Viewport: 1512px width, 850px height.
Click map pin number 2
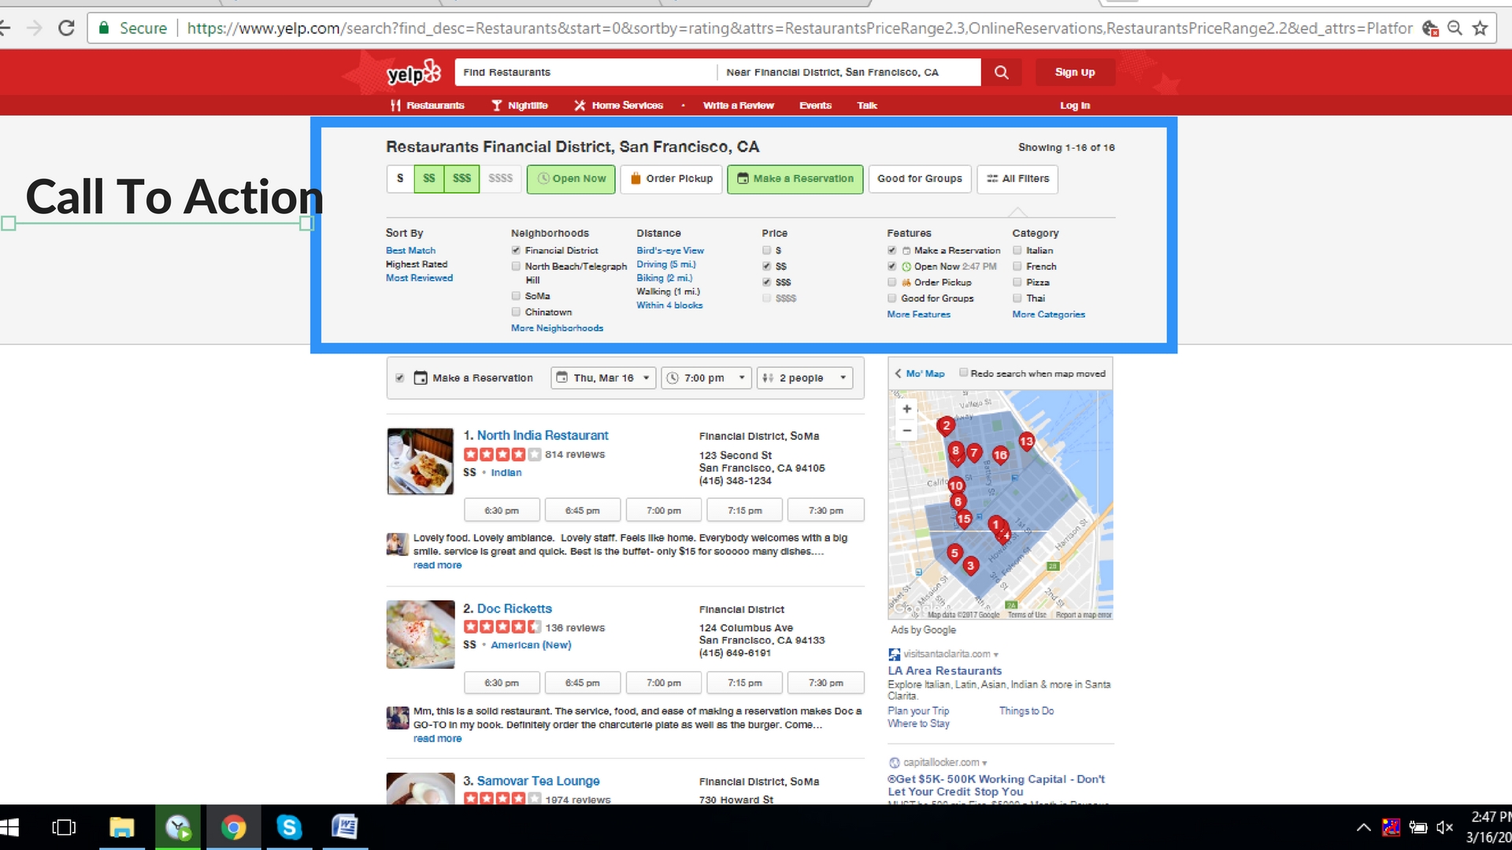click(x=946, y=426)
